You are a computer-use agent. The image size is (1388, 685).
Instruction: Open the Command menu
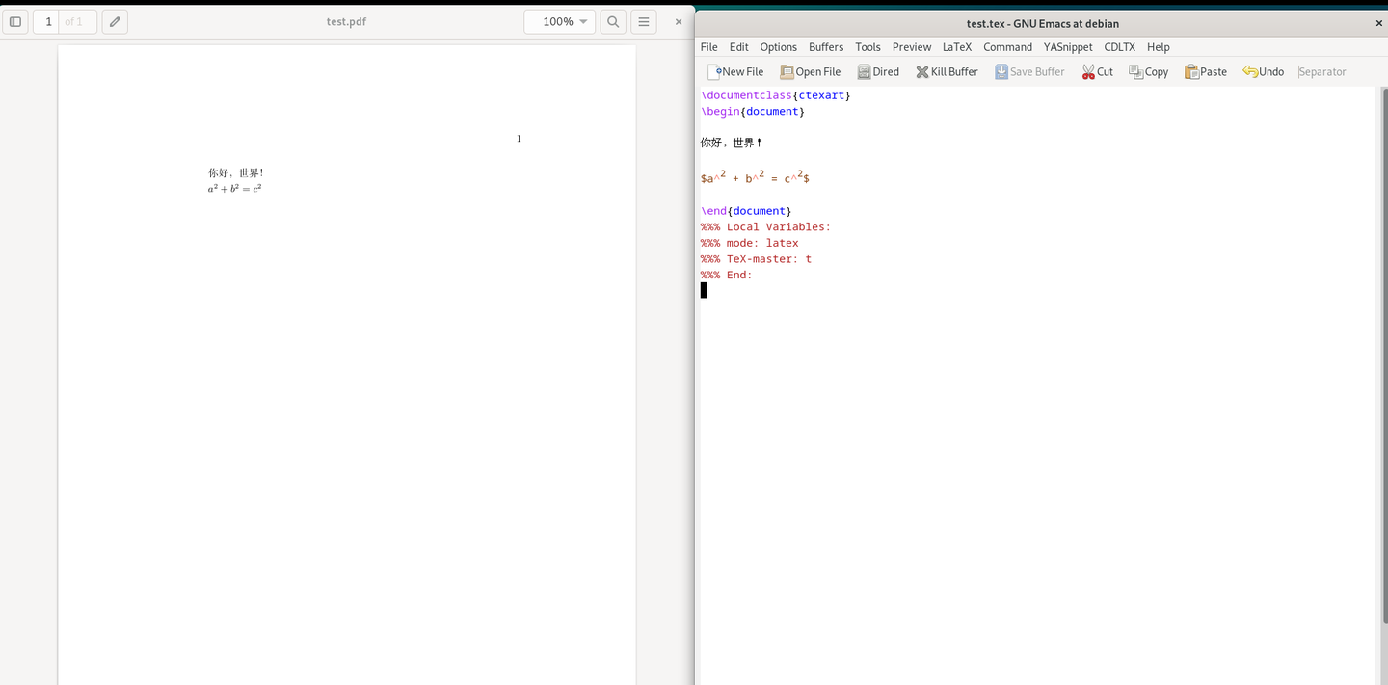[1007, 46]
